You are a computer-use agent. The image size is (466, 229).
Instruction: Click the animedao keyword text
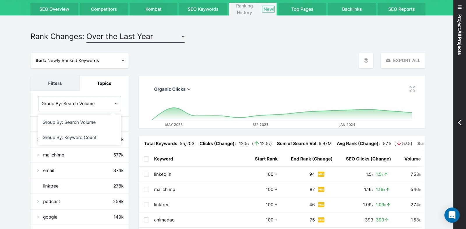pyautogui.click(x=164, y=220)
